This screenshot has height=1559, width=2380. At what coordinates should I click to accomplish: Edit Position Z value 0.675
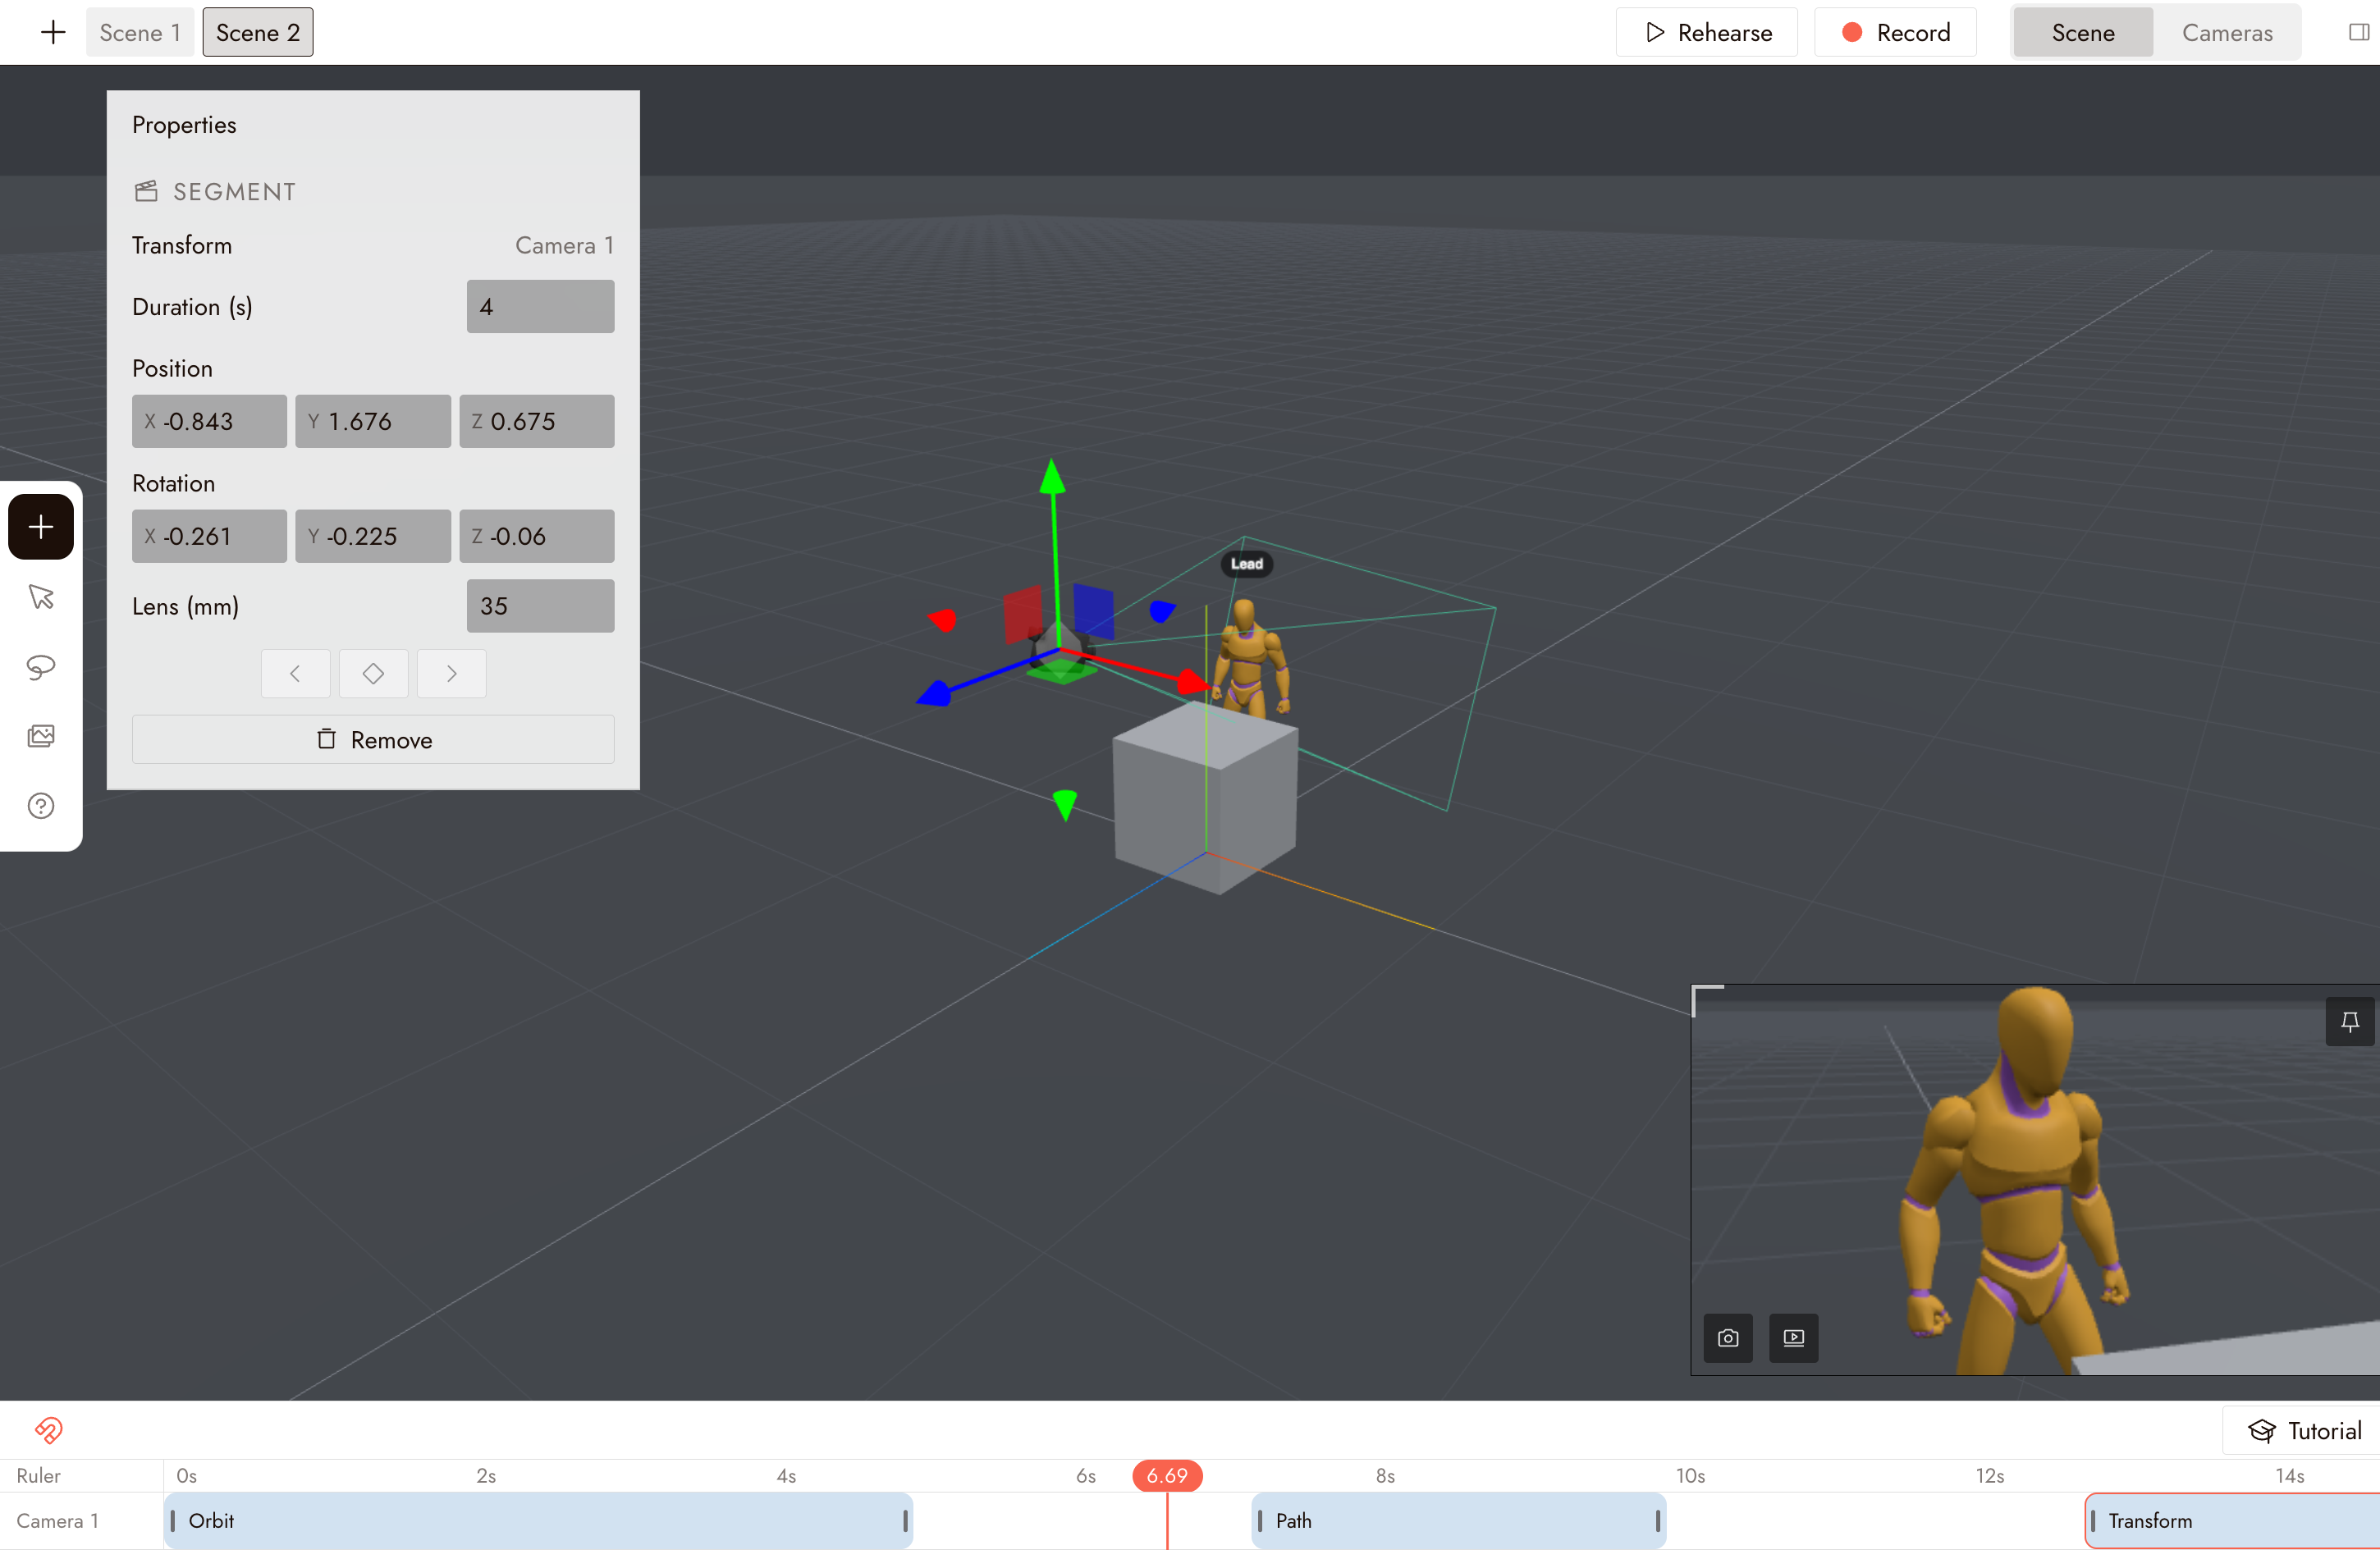[x=537, y=422]
